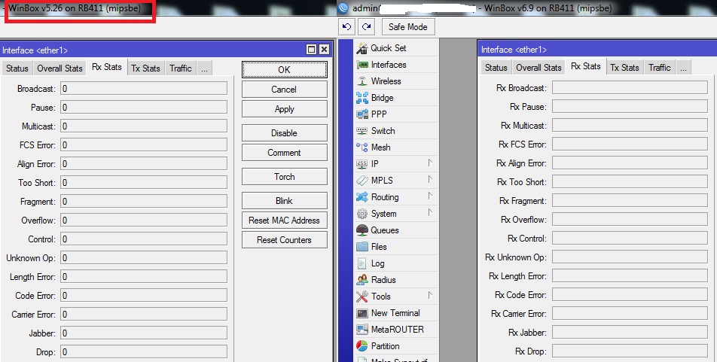Open Switch icon in sidebar menu
The width and height of the screenshot is (717, 362).
coord(362,131)
